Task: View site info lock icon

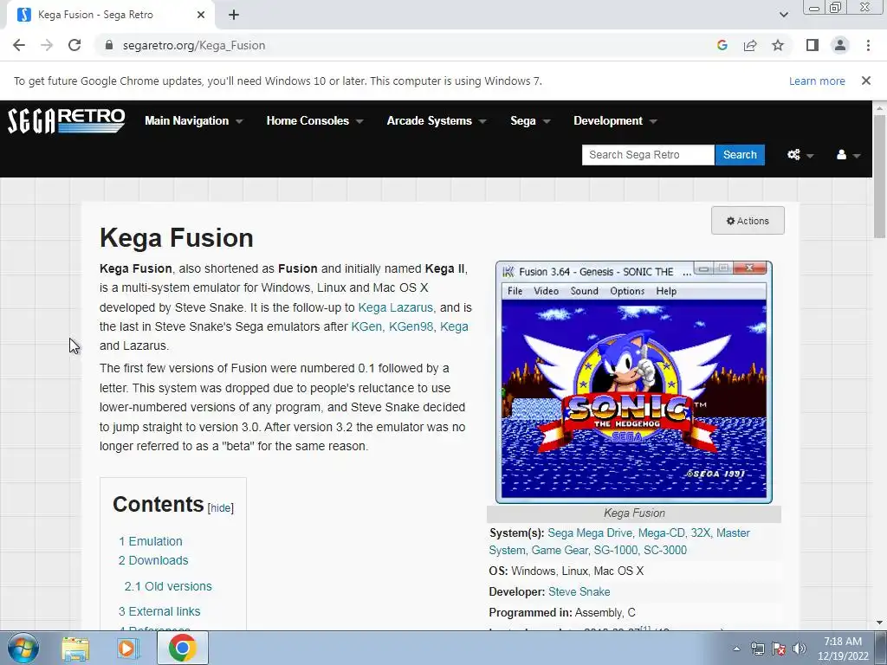Action: [x=109, y=45]
